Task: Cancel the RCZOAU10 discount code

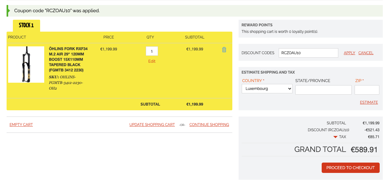Action: pyautogui.click(x=366, y=53)
